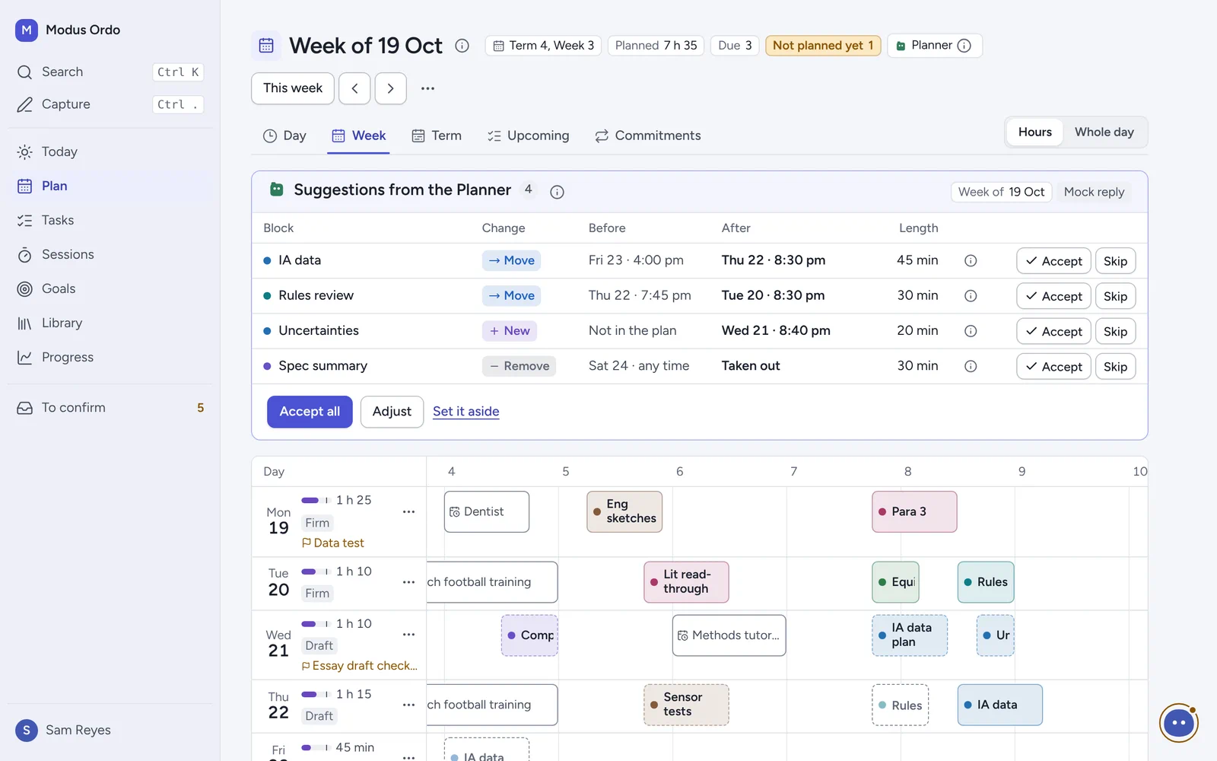Image resolution: width=1217 pixels, height=761 pixels.
Task: Switch to the Day tab
Action: (284, 135)
